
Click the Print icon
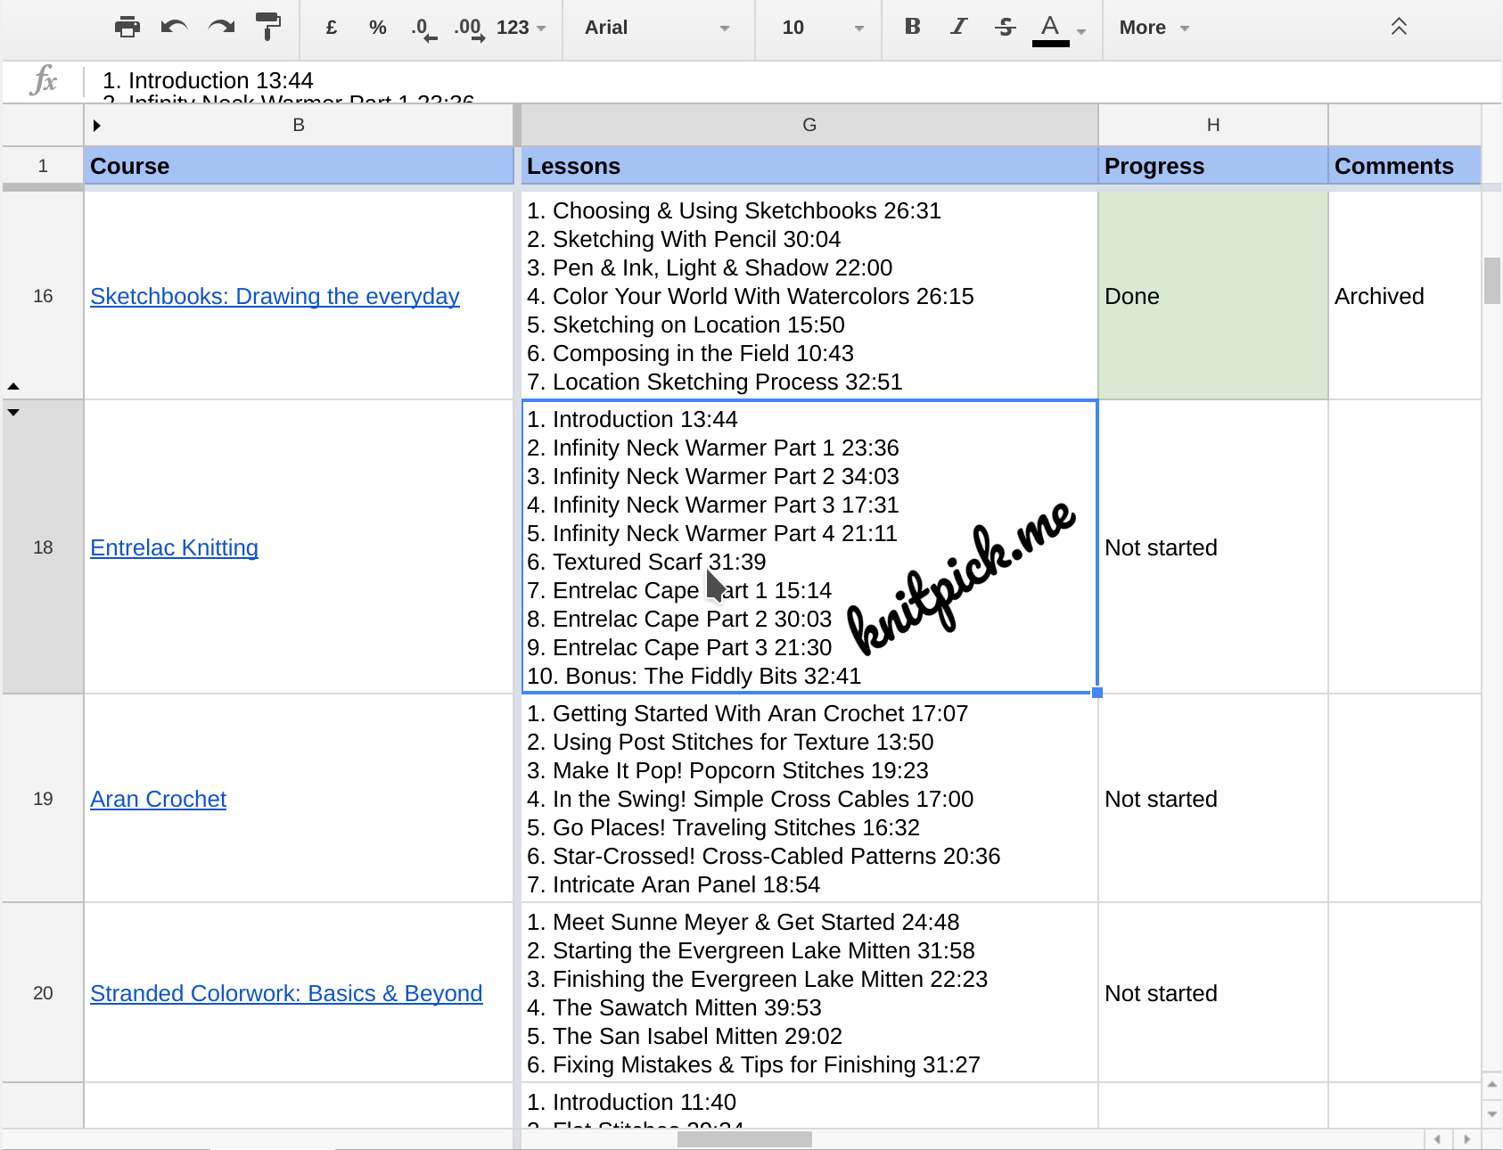click(127, 28)
